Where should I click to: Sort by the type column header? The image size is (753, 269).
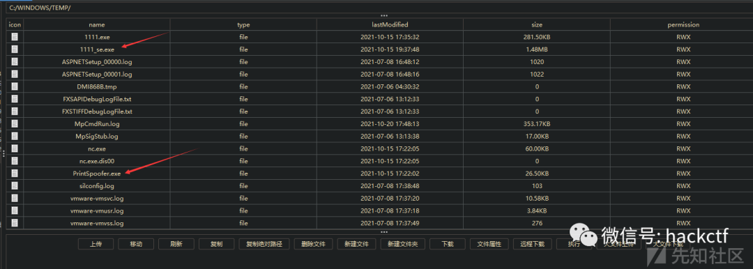(243, 24)
